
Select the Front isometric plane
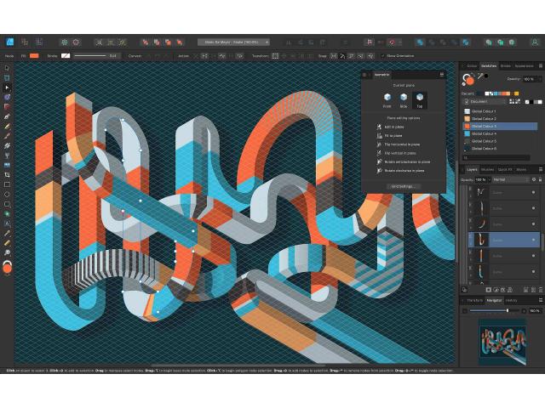[387, 99]
